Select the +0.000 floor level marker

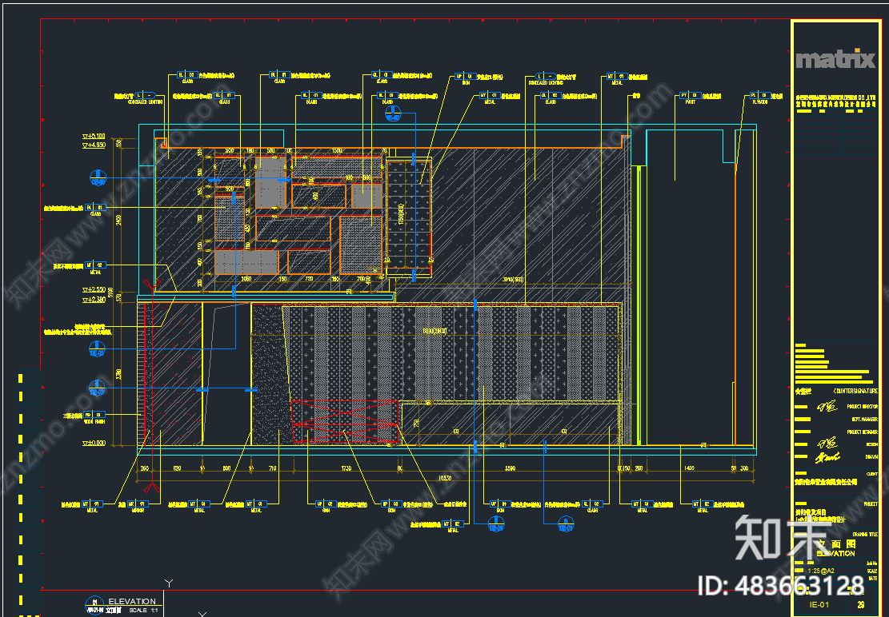pyautogui.click(x=94, y=444)
